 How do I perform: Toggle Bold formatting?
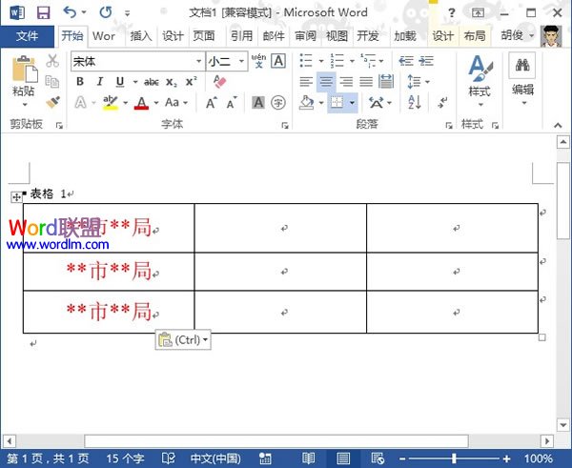click(x=81, y=82)
